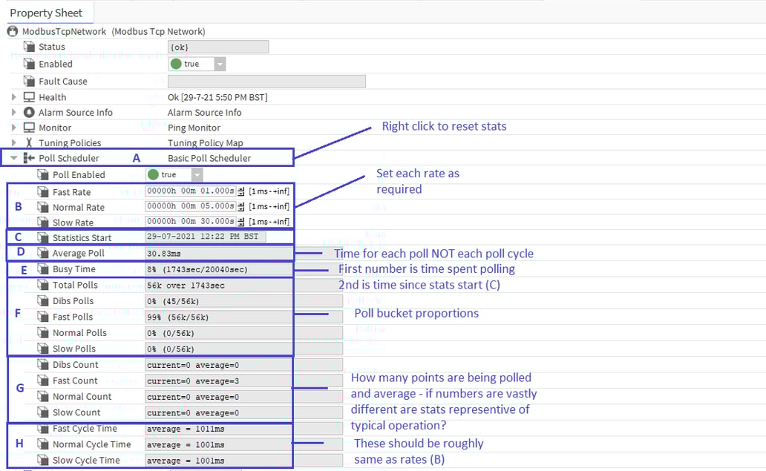Click the Poll Scheduler arrow icon
Viewport: 766px width, 471px height.
29,158
